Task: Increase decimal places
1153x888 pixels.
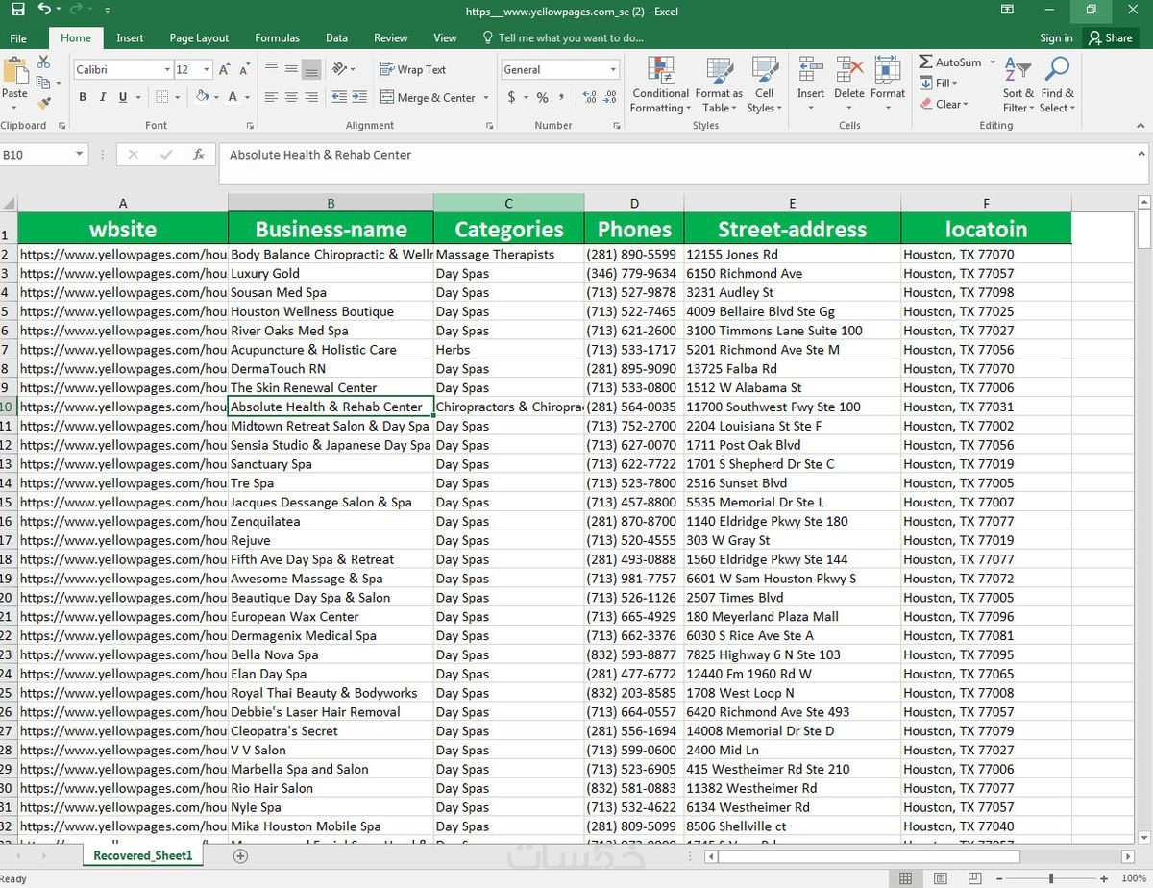Action: (589, 97)
